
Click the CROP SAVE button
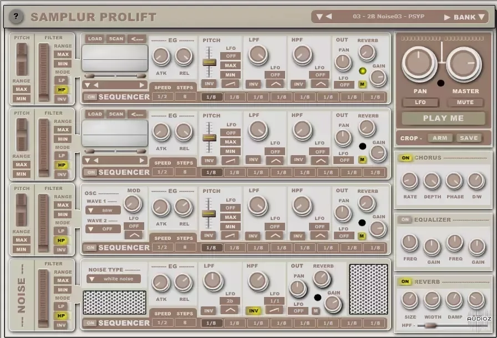pos(469,138)
